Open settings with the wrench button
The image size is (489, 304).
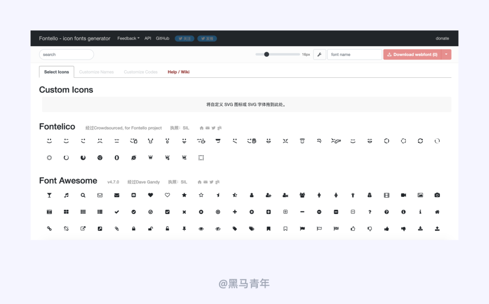319,55
